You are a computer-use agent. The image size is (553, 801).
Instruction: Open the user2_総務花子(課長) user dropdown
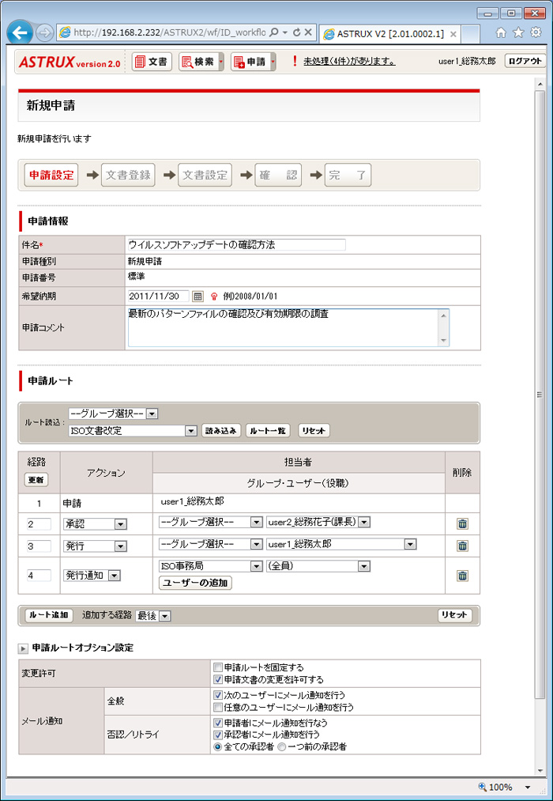[x=318, y=523]
